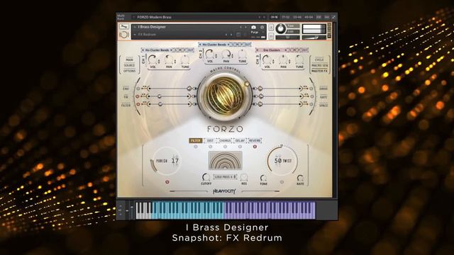This screenshot has height=255, width=454.
Task: Select the CHORUS effect tab
Action: click(226, 140)
